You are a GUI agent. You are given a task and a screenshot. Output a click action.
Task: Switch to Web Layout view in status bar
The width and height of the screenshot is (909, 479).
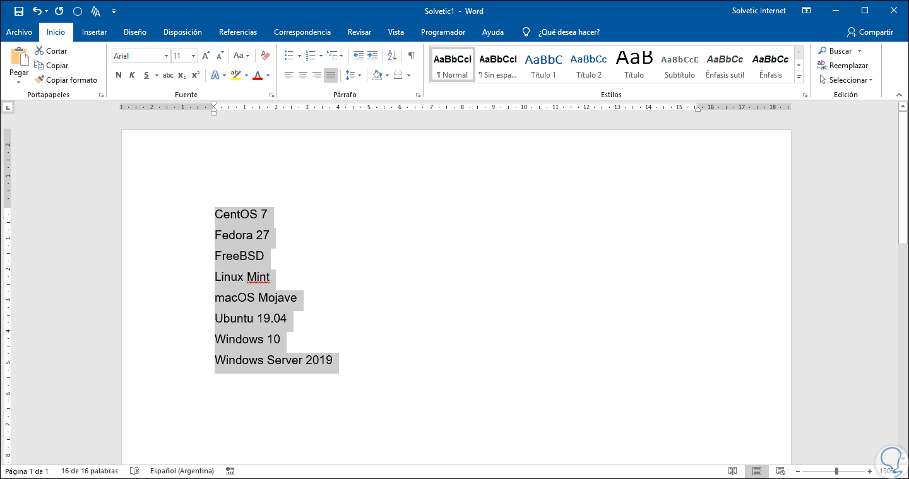(x=780, y=471)
